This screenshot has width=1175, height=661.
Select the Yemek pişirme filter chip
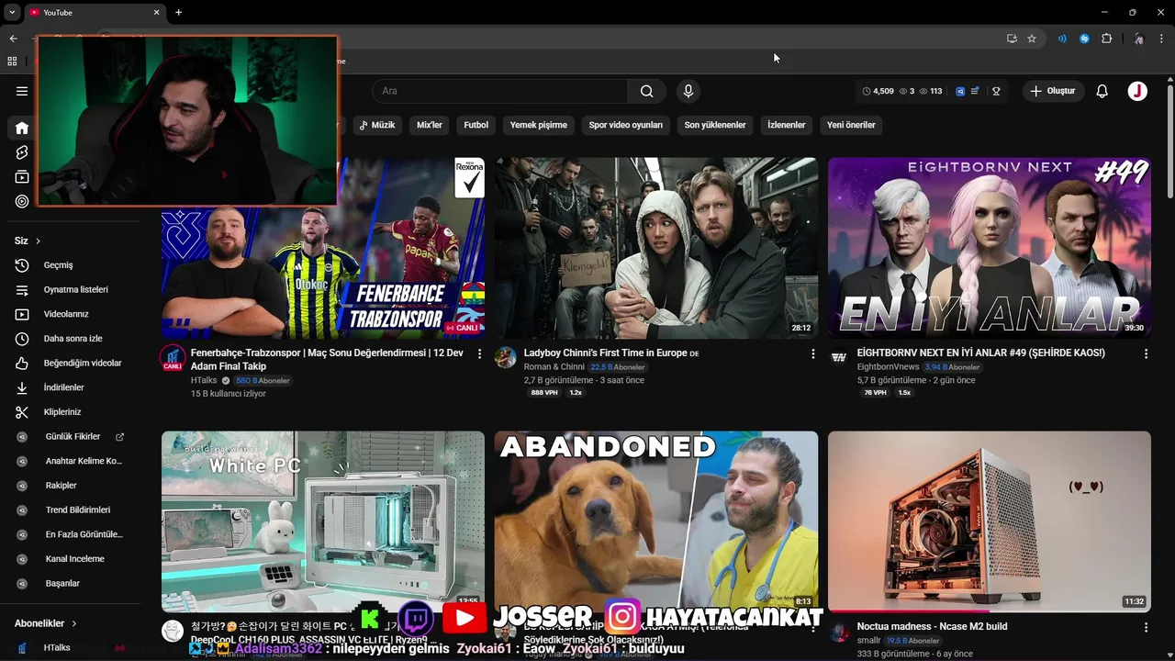pyautogui.click(x=539, y=125)
